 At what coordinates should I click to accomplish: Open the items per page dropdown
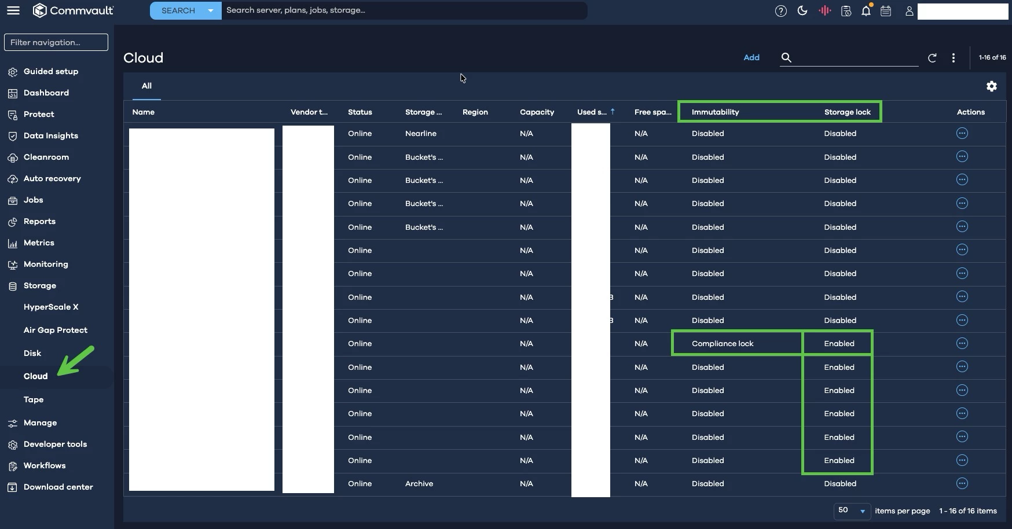pyautogui.click(x=852, y=510)
